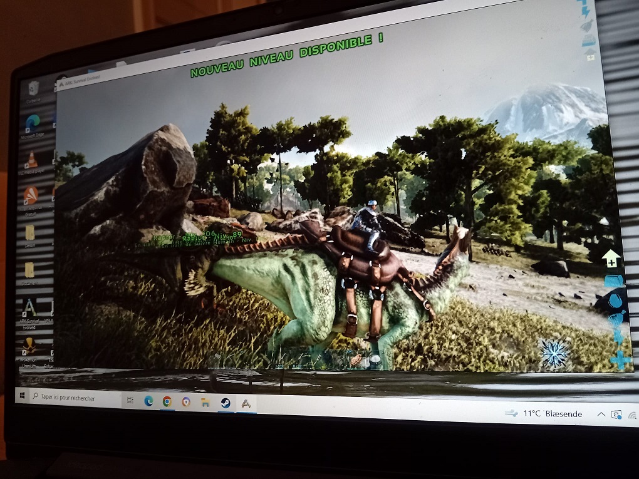Click the ARK Survival Evolved window title
The width and height of the screenshot is (639, 479).
coord(83,81)
